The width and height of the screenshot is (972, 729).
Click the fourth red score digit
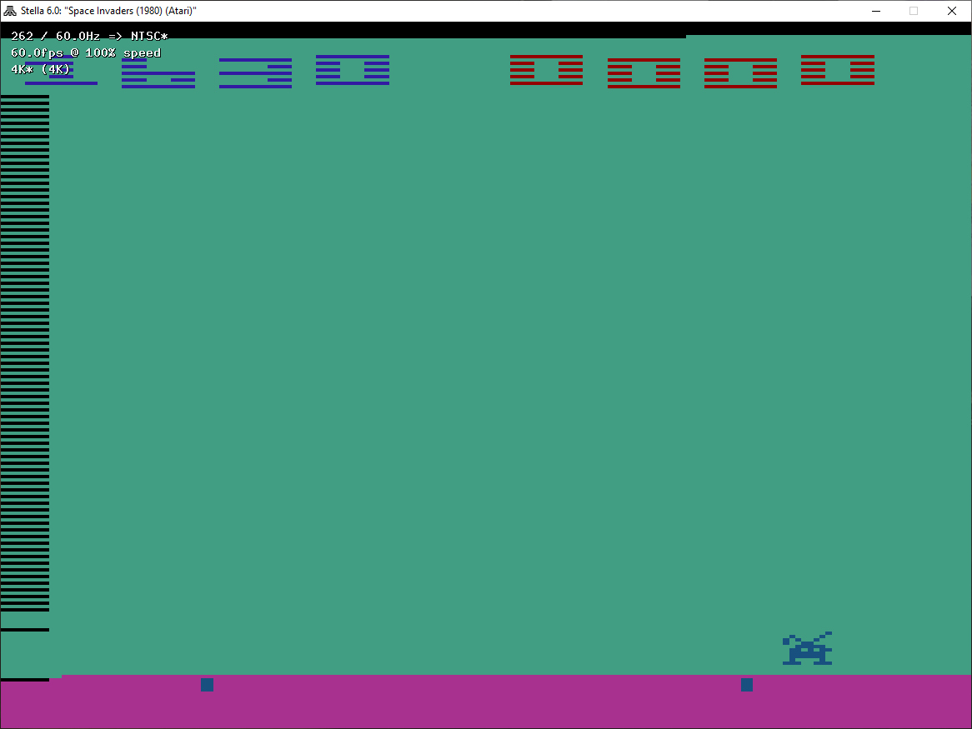click(838, 70)
